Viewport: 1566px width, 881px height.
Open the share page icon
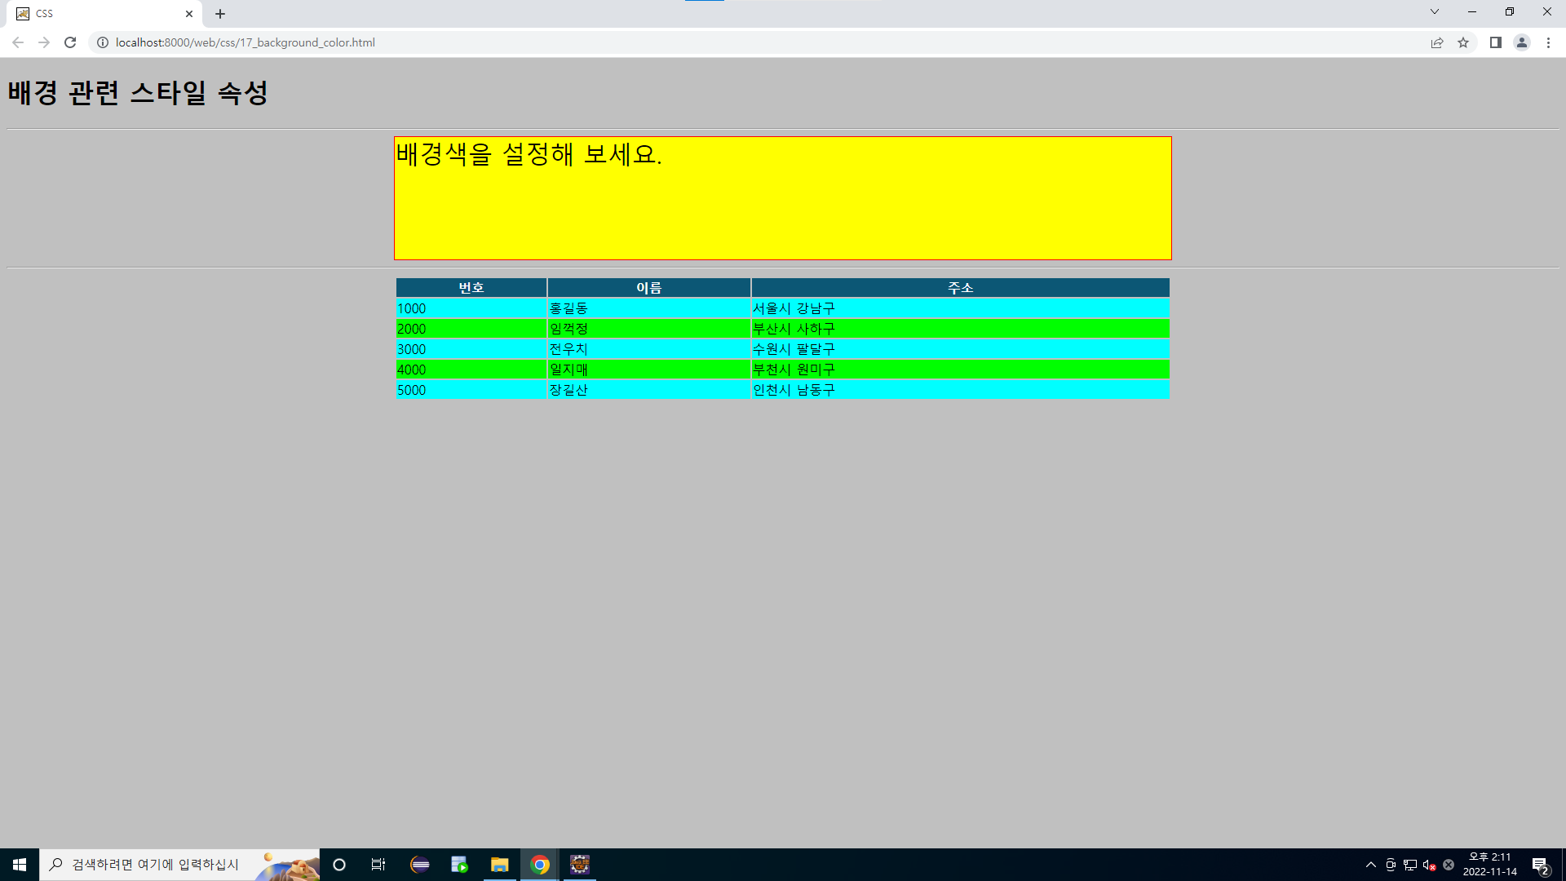click(1437, 42)
